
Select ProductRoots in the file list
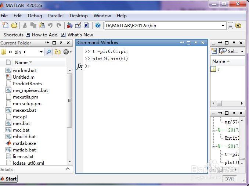pos(27,84)
